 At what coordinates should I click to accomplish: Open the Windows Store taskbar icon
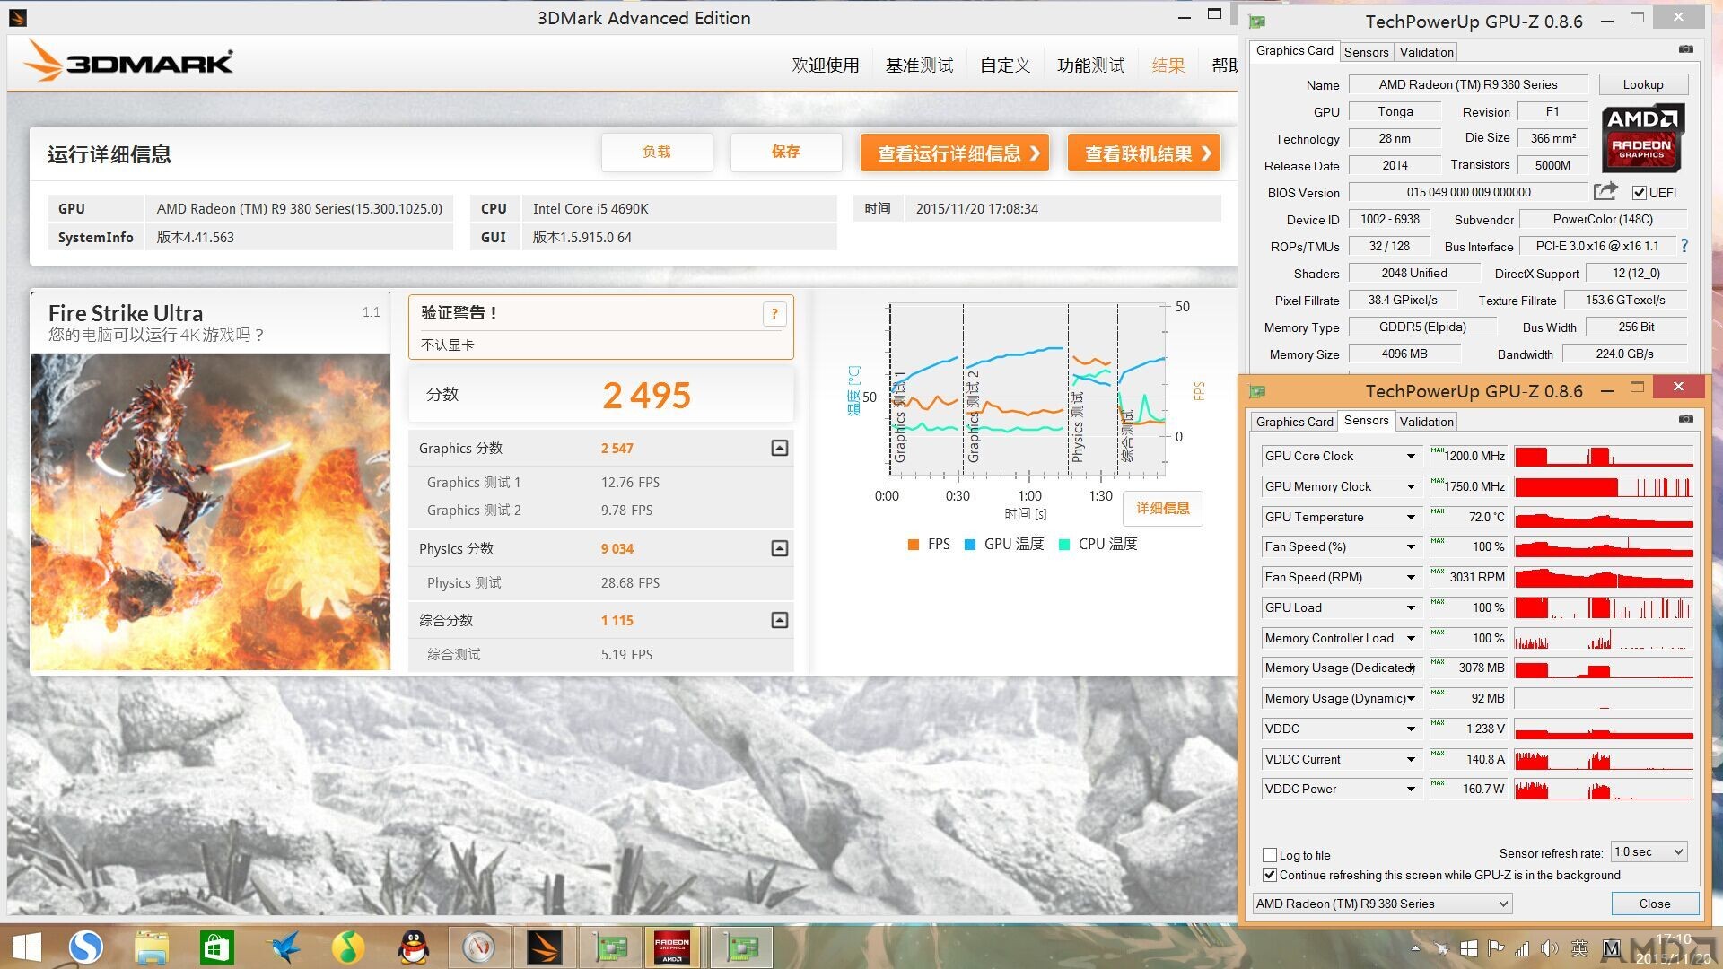tap(217, 947)
